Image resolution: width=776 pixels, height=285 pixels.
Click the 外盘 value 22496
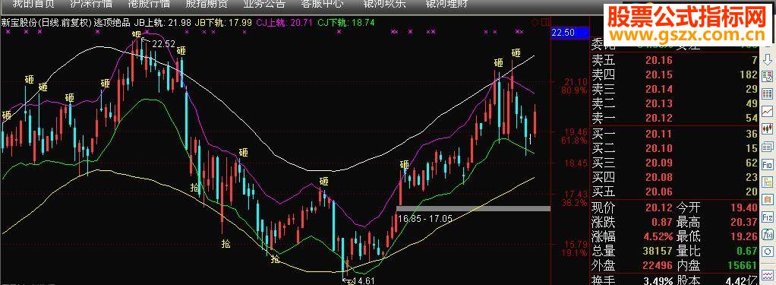(x=657, y=265)
